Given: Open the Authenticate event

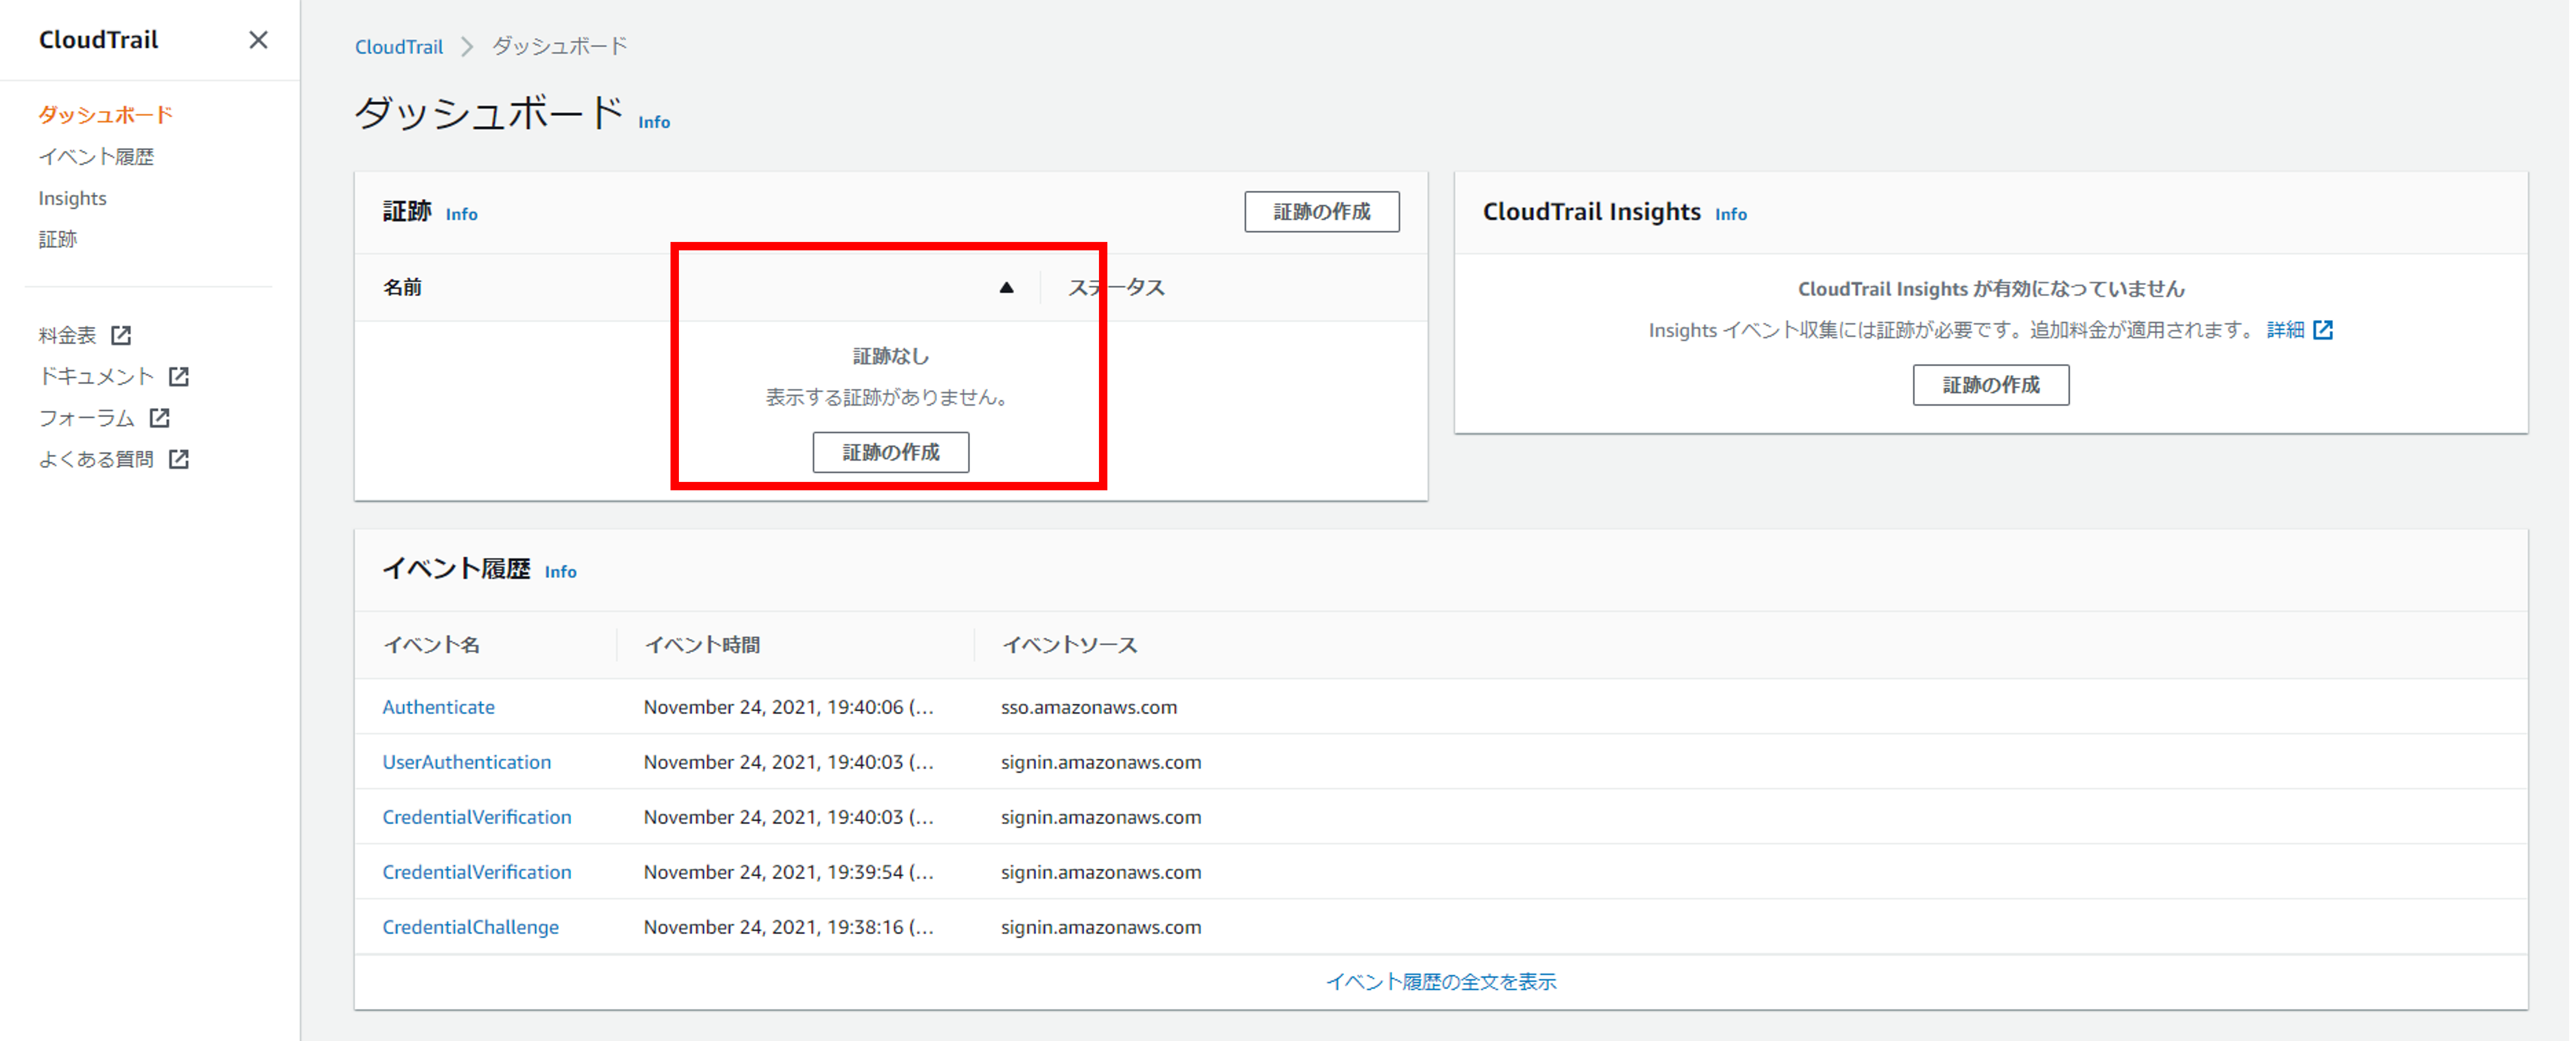Looking at the screenshot, I should pos(438,707).
